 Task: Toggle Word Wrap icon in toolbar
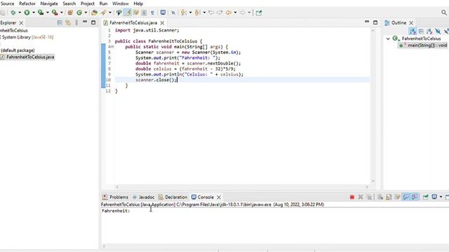coord(136,13)
